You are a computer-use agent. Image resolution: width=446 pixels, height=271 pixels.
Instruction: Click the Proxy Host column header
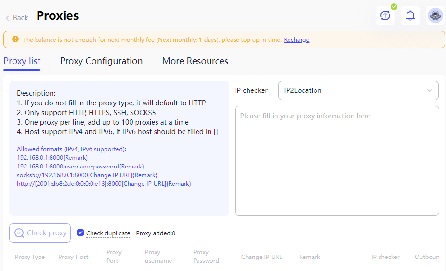[x=73, y=257]
